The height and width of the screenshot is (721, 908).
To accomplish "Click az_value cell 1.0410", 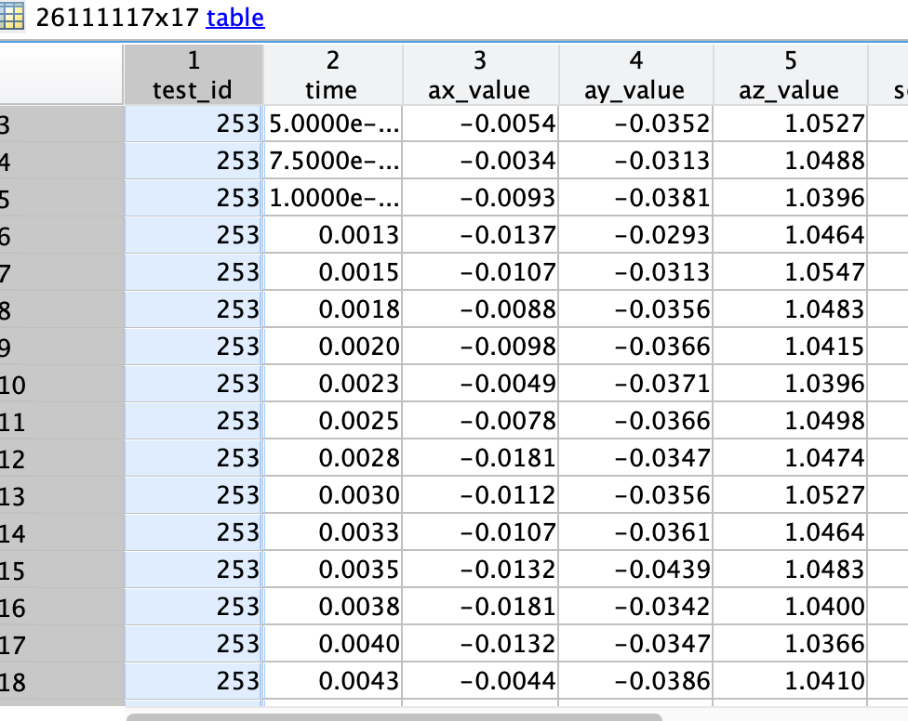I will [x=791, y=681].
